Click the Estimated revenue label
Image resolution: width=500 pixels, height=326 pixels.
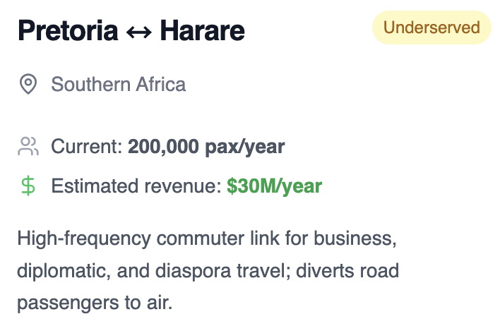coord(136,186)
